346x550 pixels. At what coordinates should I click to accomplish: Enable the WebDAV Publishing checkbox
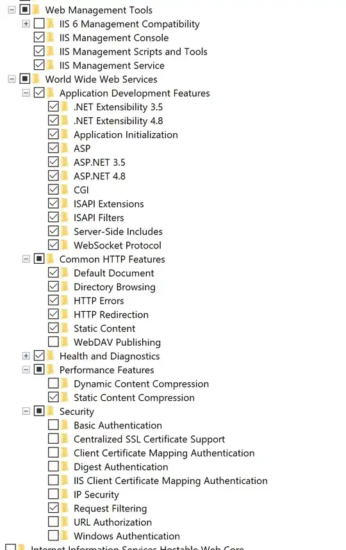[x=53, y=342]
